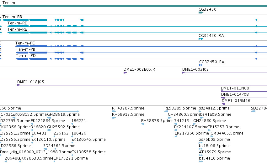Select the Ten-m-PD protein label

click(26, 56)
